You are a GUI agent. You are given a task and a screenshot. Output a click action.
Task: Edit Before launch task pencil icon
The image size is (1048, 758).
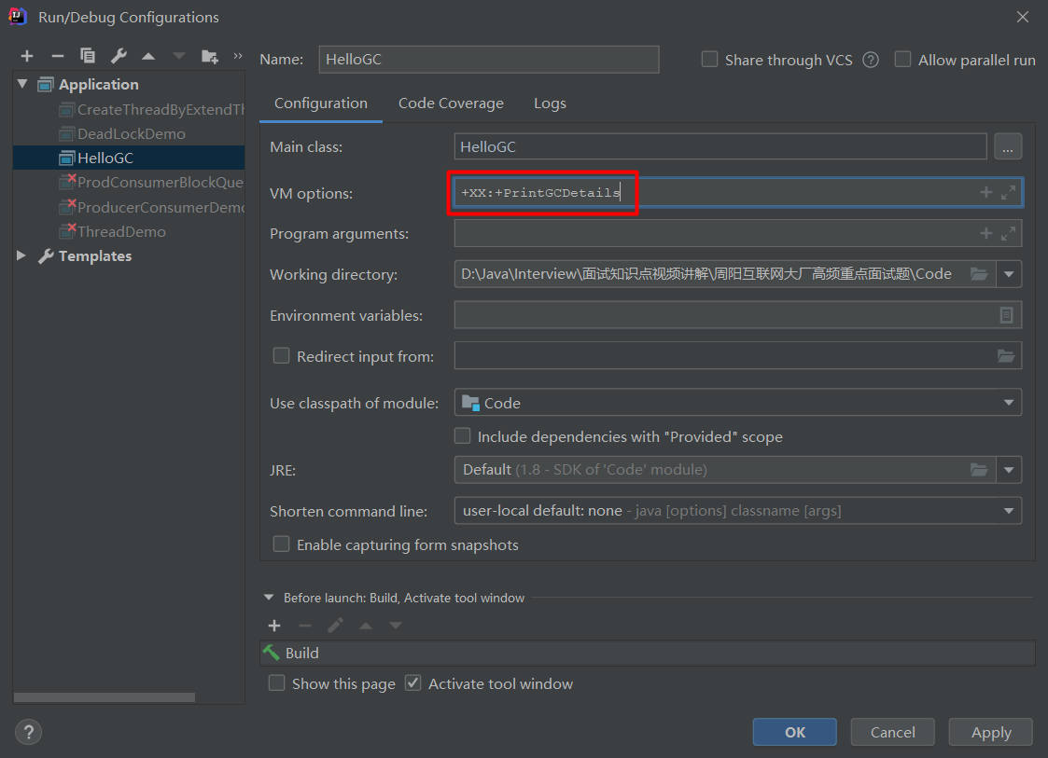335,626
